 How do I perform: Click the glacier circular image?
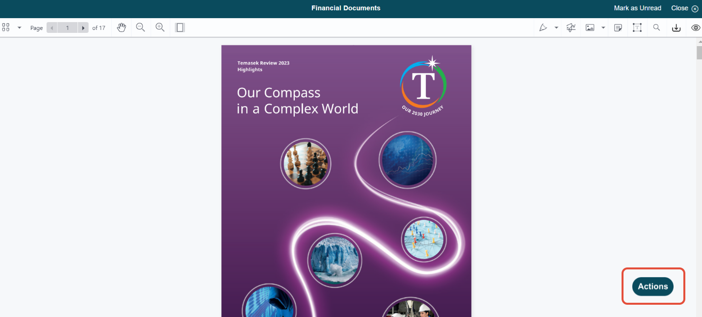pyautogui.click(x=335, y=260)
